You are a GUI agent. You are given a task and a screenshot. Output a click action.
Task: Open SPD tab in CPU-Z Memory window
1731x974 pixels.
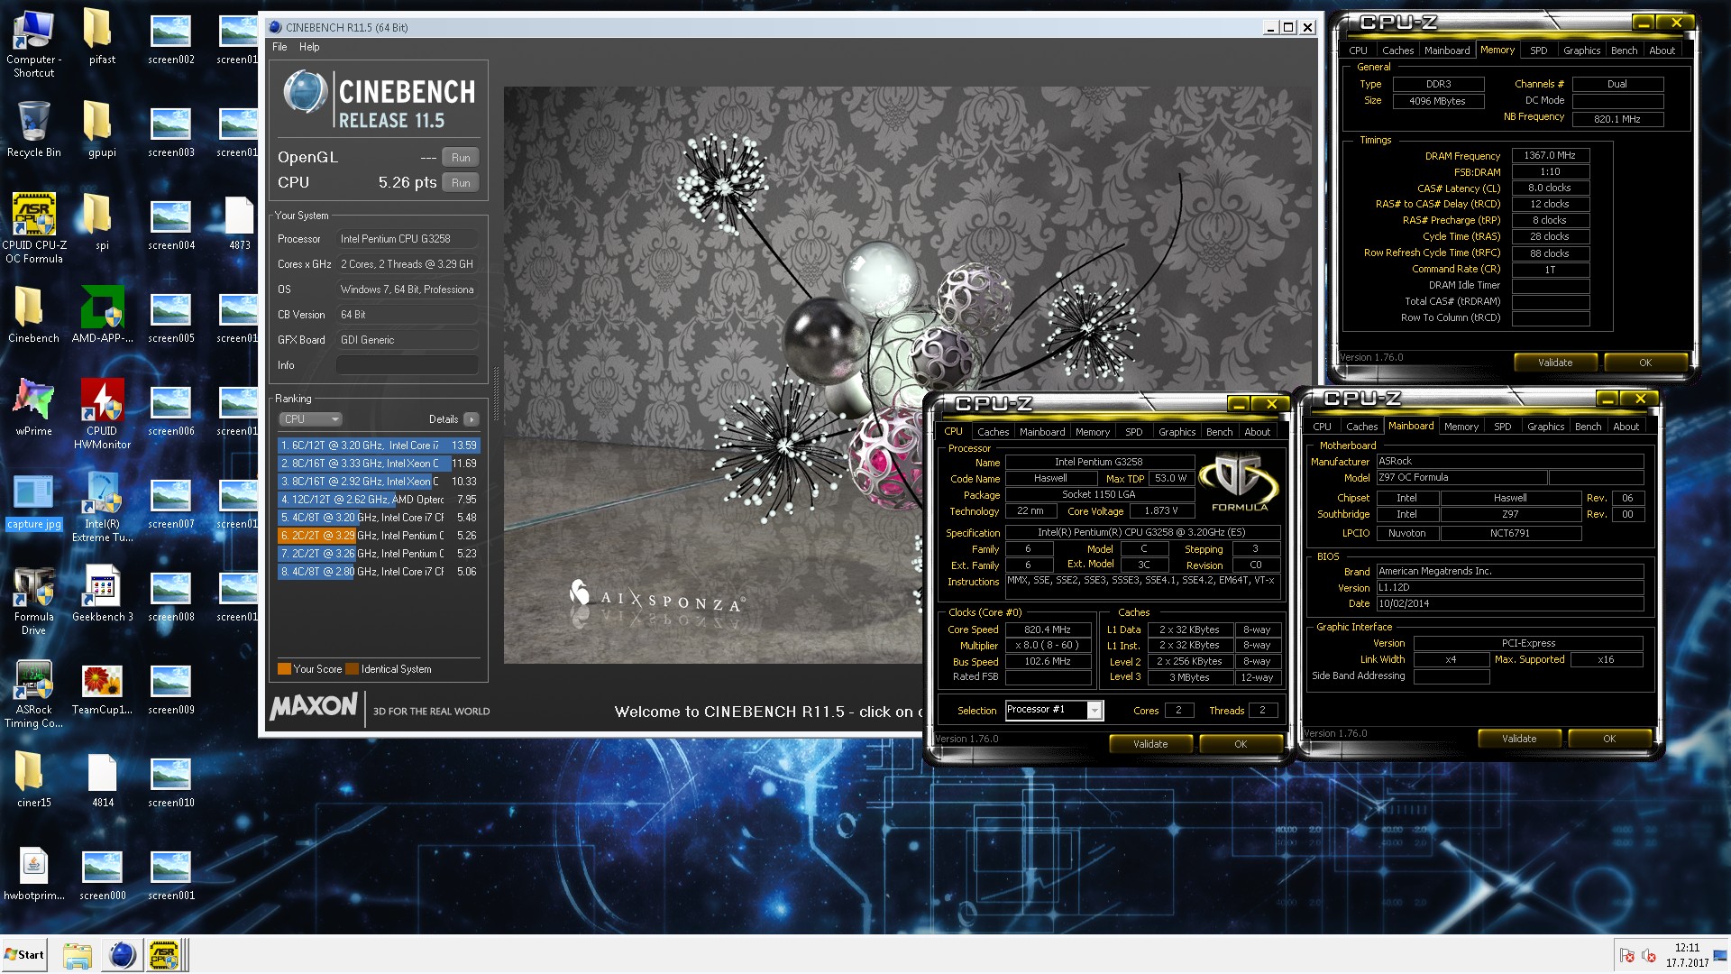[1538, 51]
